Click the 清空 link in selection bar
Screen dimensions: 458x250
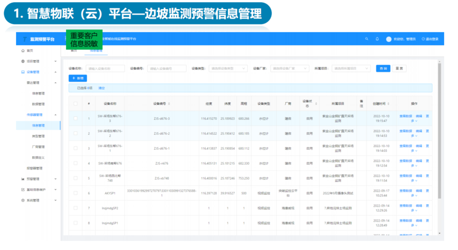(101, 88)
